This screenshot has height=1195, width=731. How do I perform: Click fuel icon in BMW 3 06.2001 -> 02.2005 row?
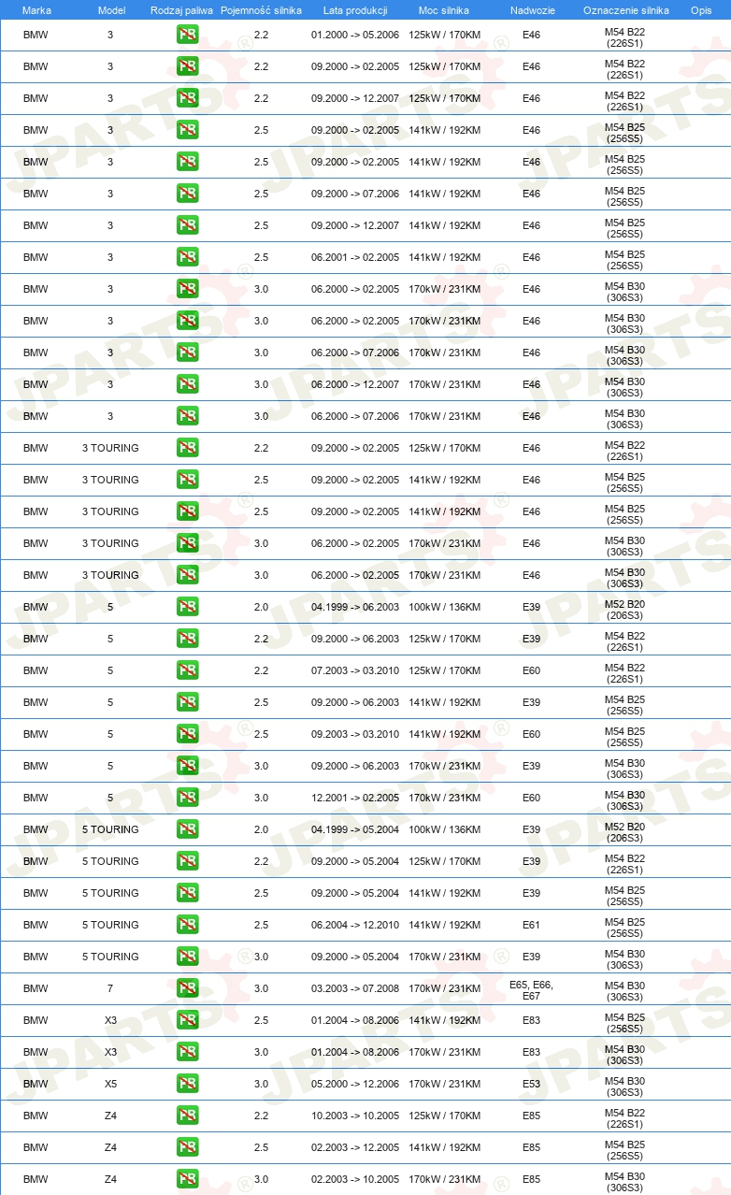tap(187, 258)
